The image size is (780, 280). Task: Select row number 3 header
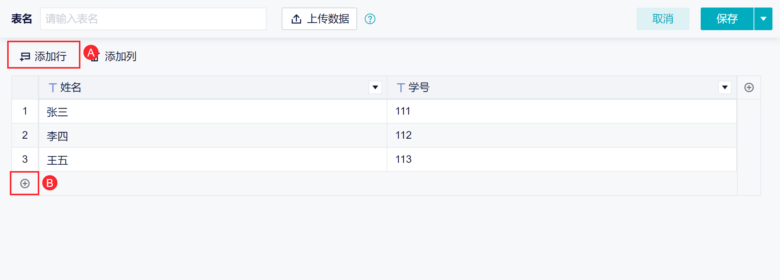[25, 159]
